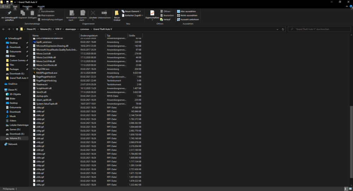
Task: Open the recent locations dropdown arrow
Action: point(13,29)
